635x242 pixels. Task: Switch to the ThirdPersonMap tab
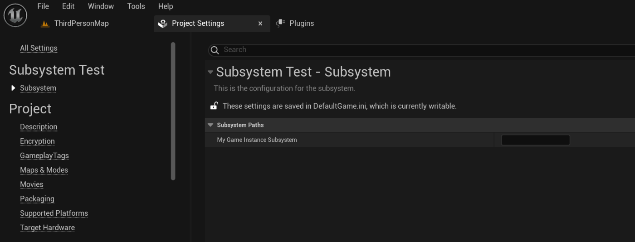pos(82,23)
